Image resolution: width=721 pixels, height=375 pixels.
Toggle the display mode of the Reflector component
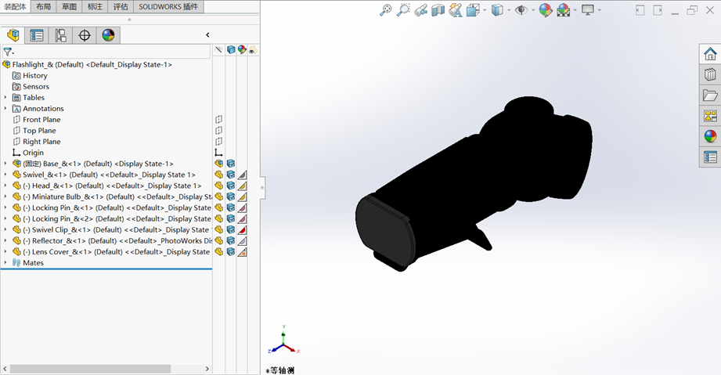click(231, 241)
